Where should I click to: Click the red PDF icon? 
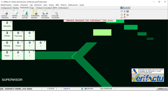point(122,15)
